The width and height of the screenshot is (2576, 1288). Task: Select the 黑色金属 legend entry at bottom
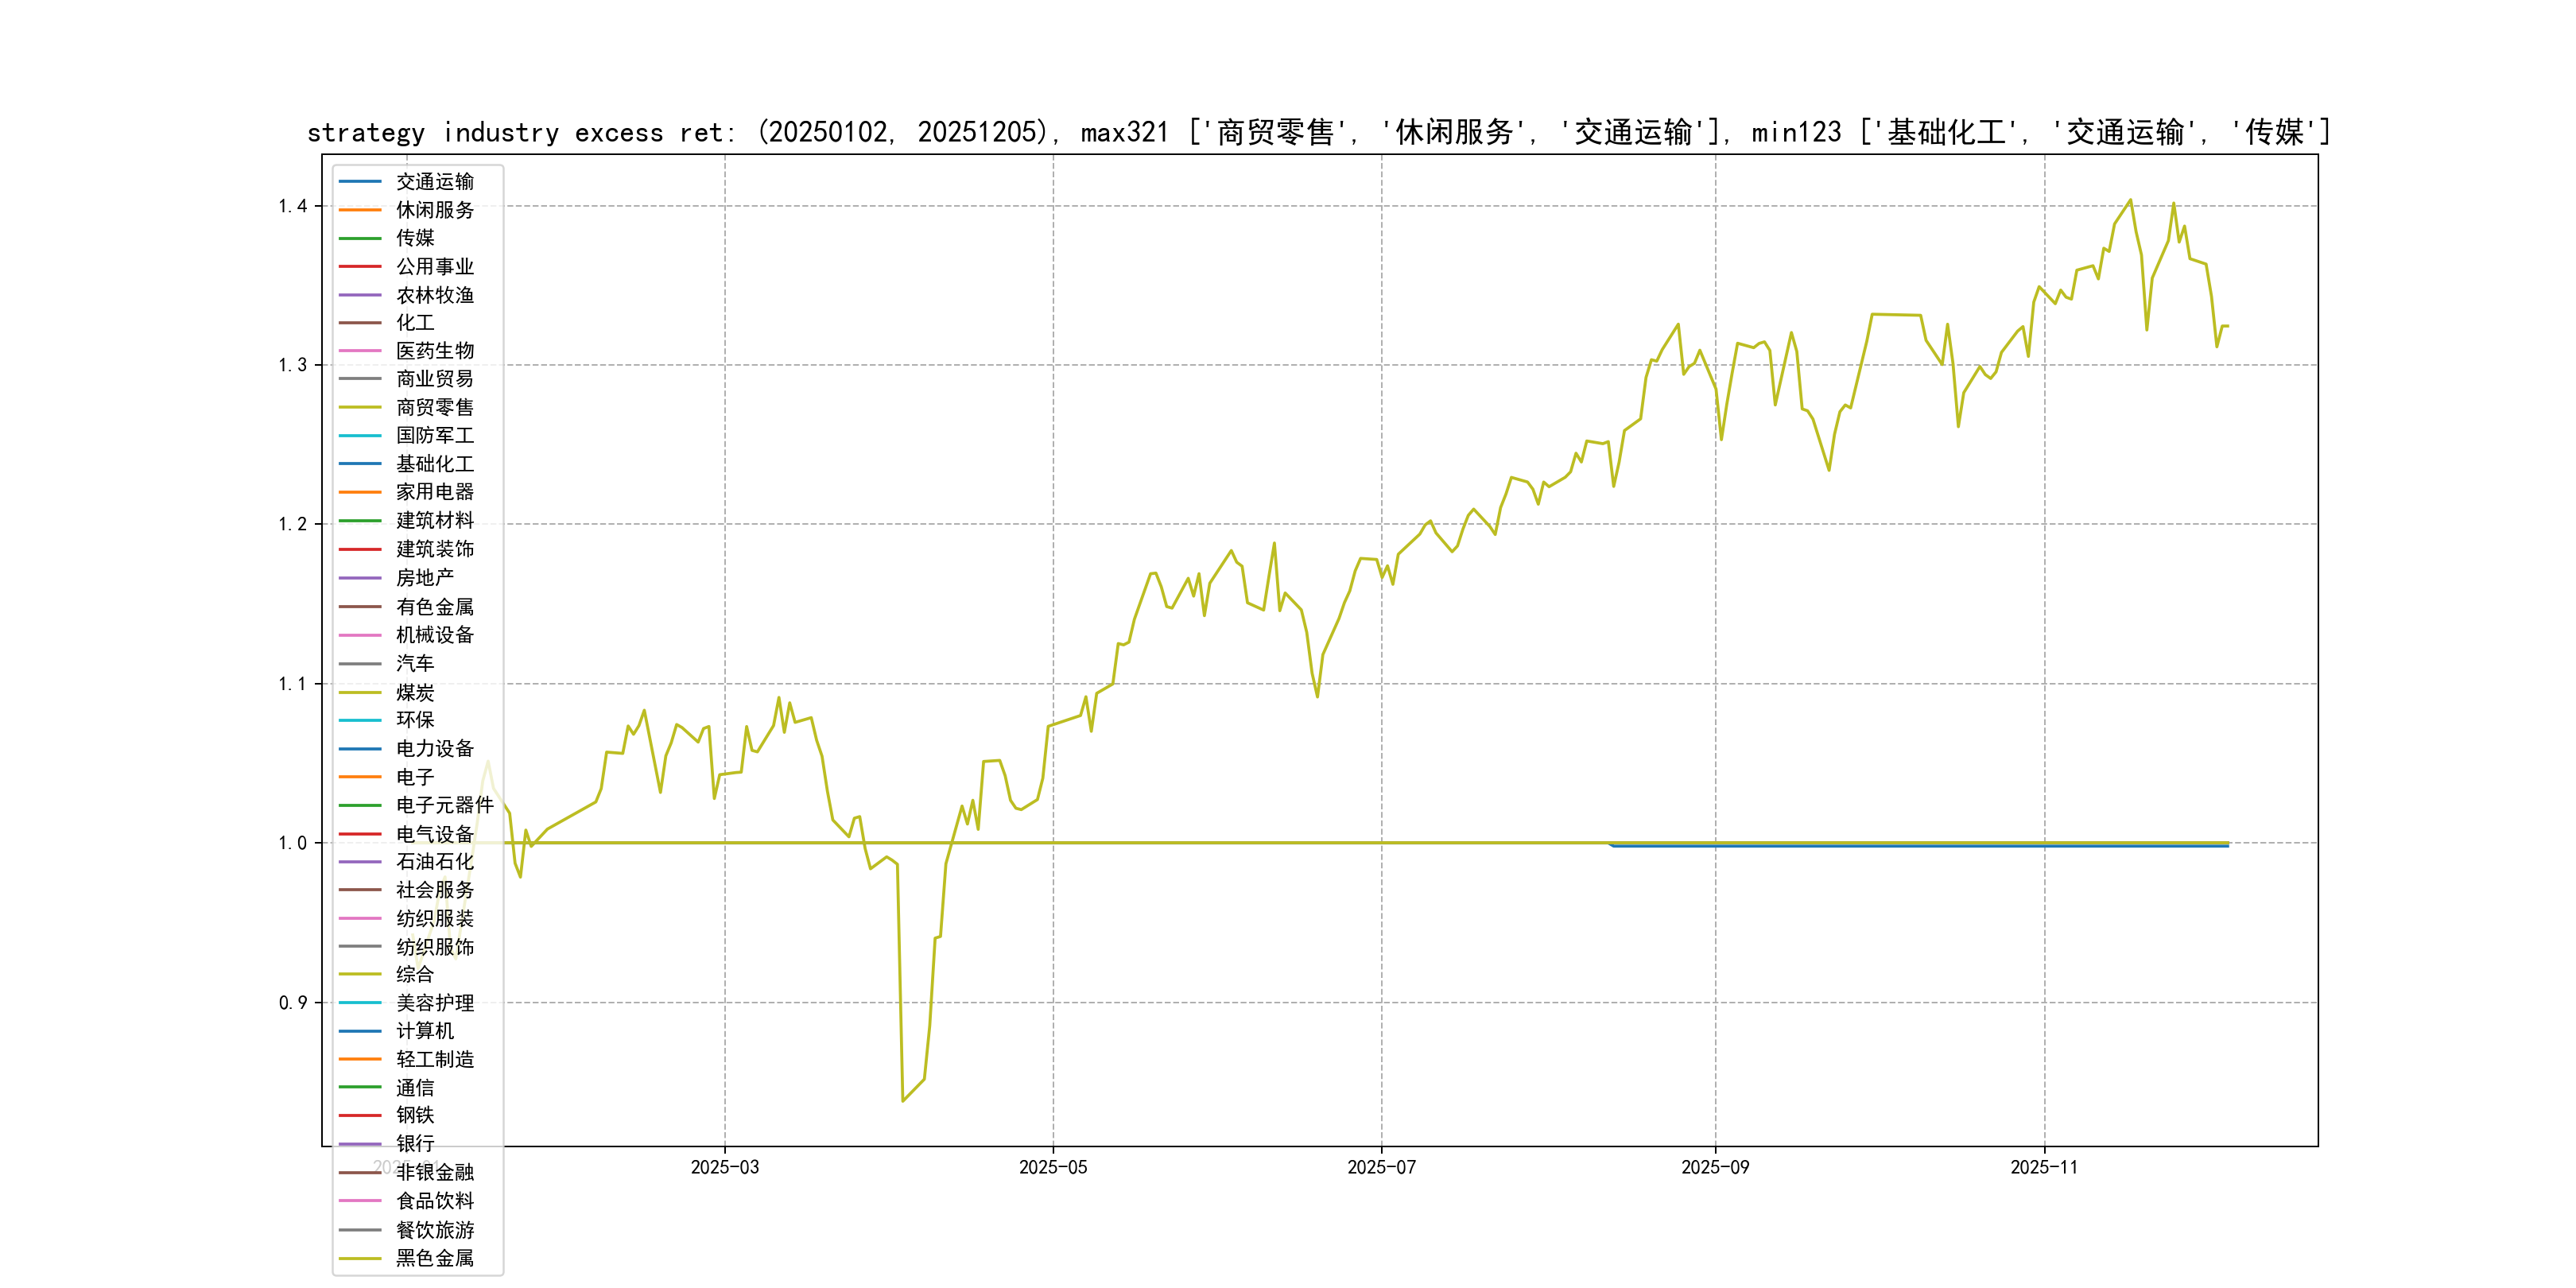coord(434,1258)
